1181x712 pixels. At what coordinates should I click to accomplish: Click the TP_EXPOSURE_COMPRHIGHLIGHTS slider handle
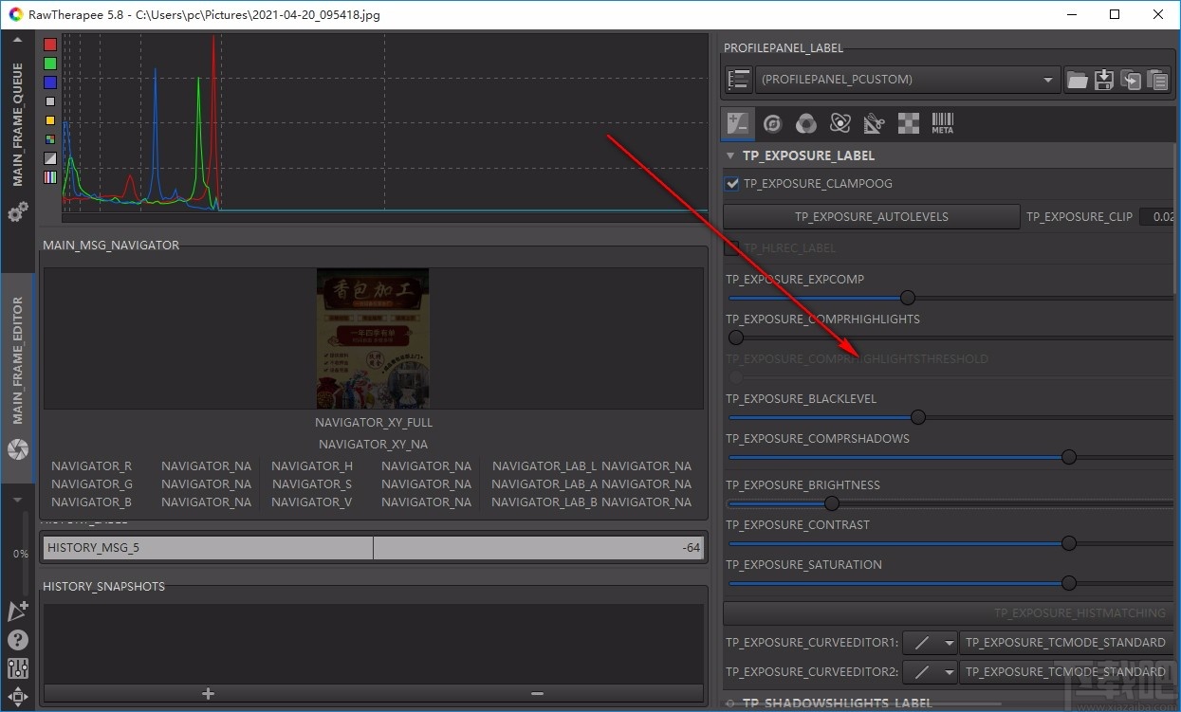[x=736, y=338]
